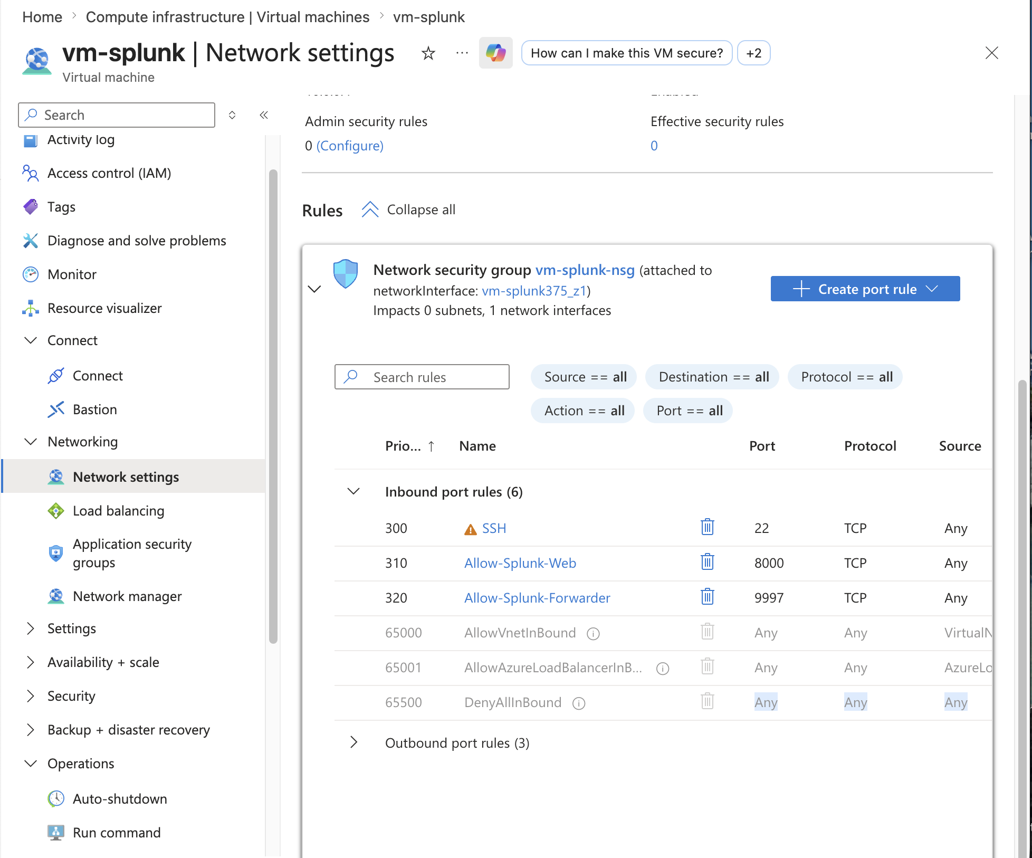Open Source == all filter
The width and height of the screenshot is (1032, 858).
pyautogui.click(x=584, y=377)
